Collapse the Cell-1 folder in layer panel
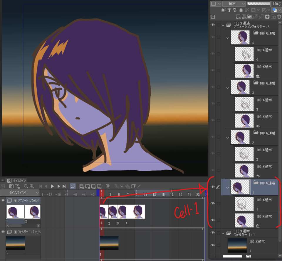This screenshot has height=261, width=282. click(x=228, y=188)
